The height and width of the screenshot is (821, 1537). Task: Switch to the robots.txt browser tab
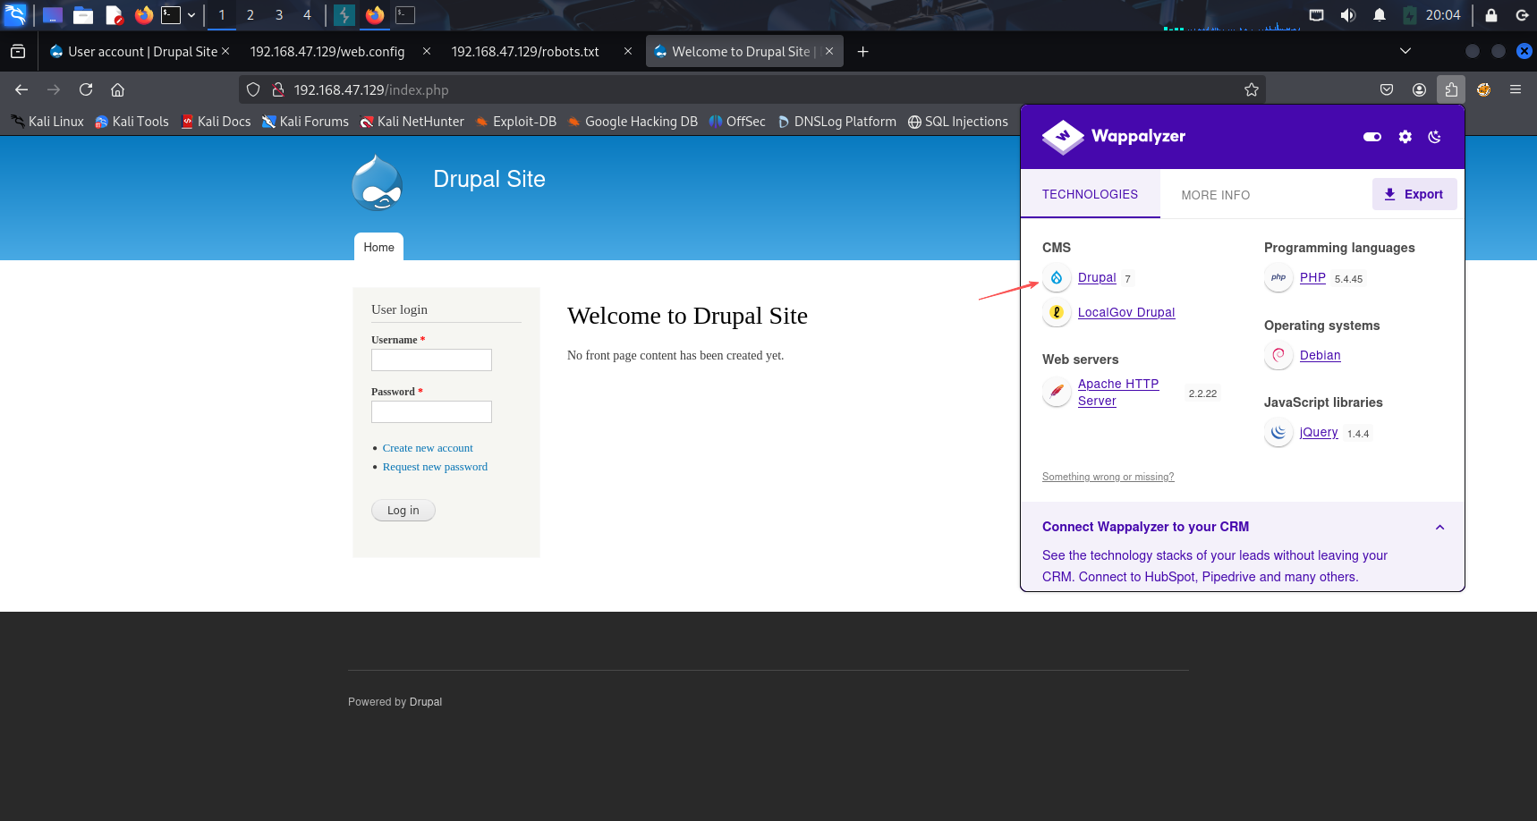[x=525, y=52]
